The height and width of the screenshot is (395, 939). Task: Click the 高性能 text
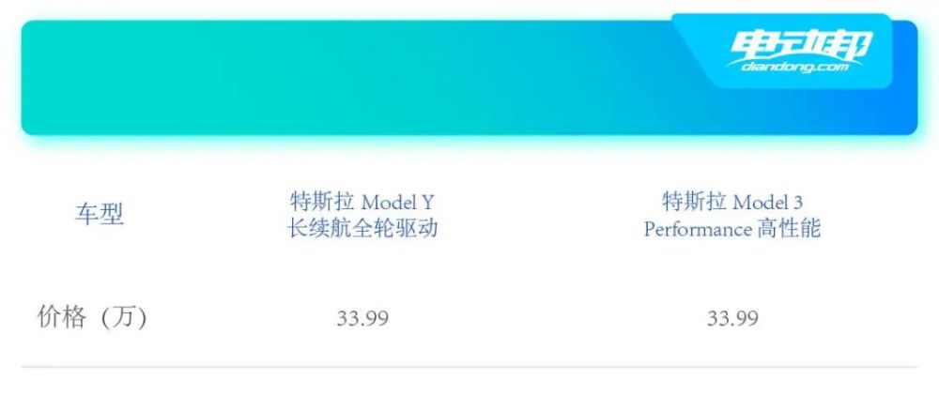(789, 228)
